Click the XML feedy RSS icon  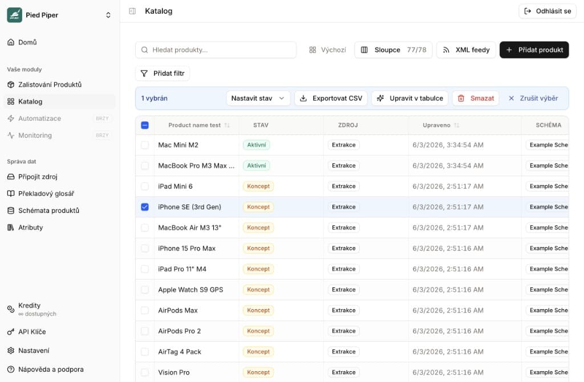tap(446, 50)
